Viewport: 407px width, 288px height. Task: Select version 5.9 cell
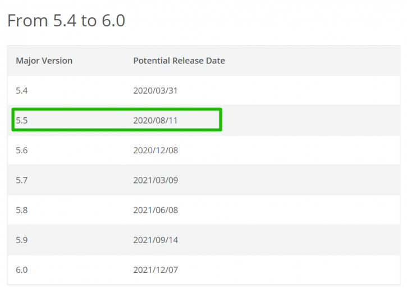click(22, 240)
